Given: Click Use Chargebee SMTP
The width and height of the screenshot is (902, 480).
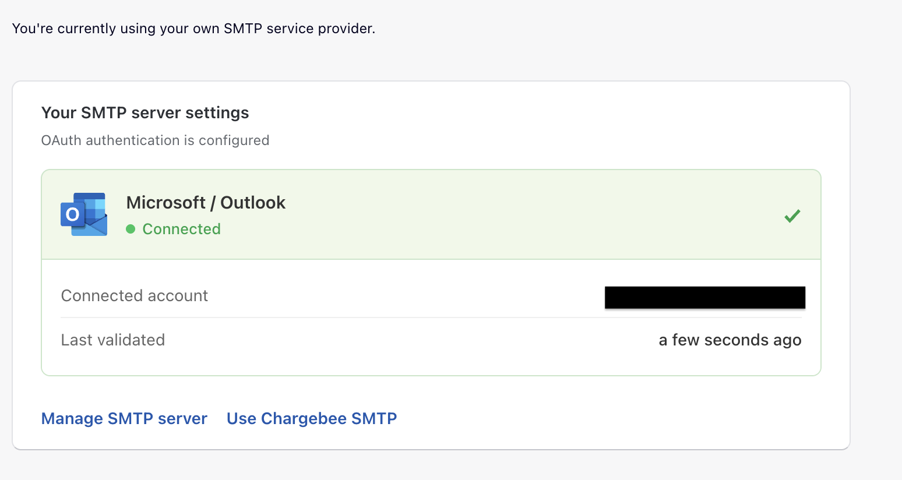Looking at the screenshot, I should (x=312, y=418).
